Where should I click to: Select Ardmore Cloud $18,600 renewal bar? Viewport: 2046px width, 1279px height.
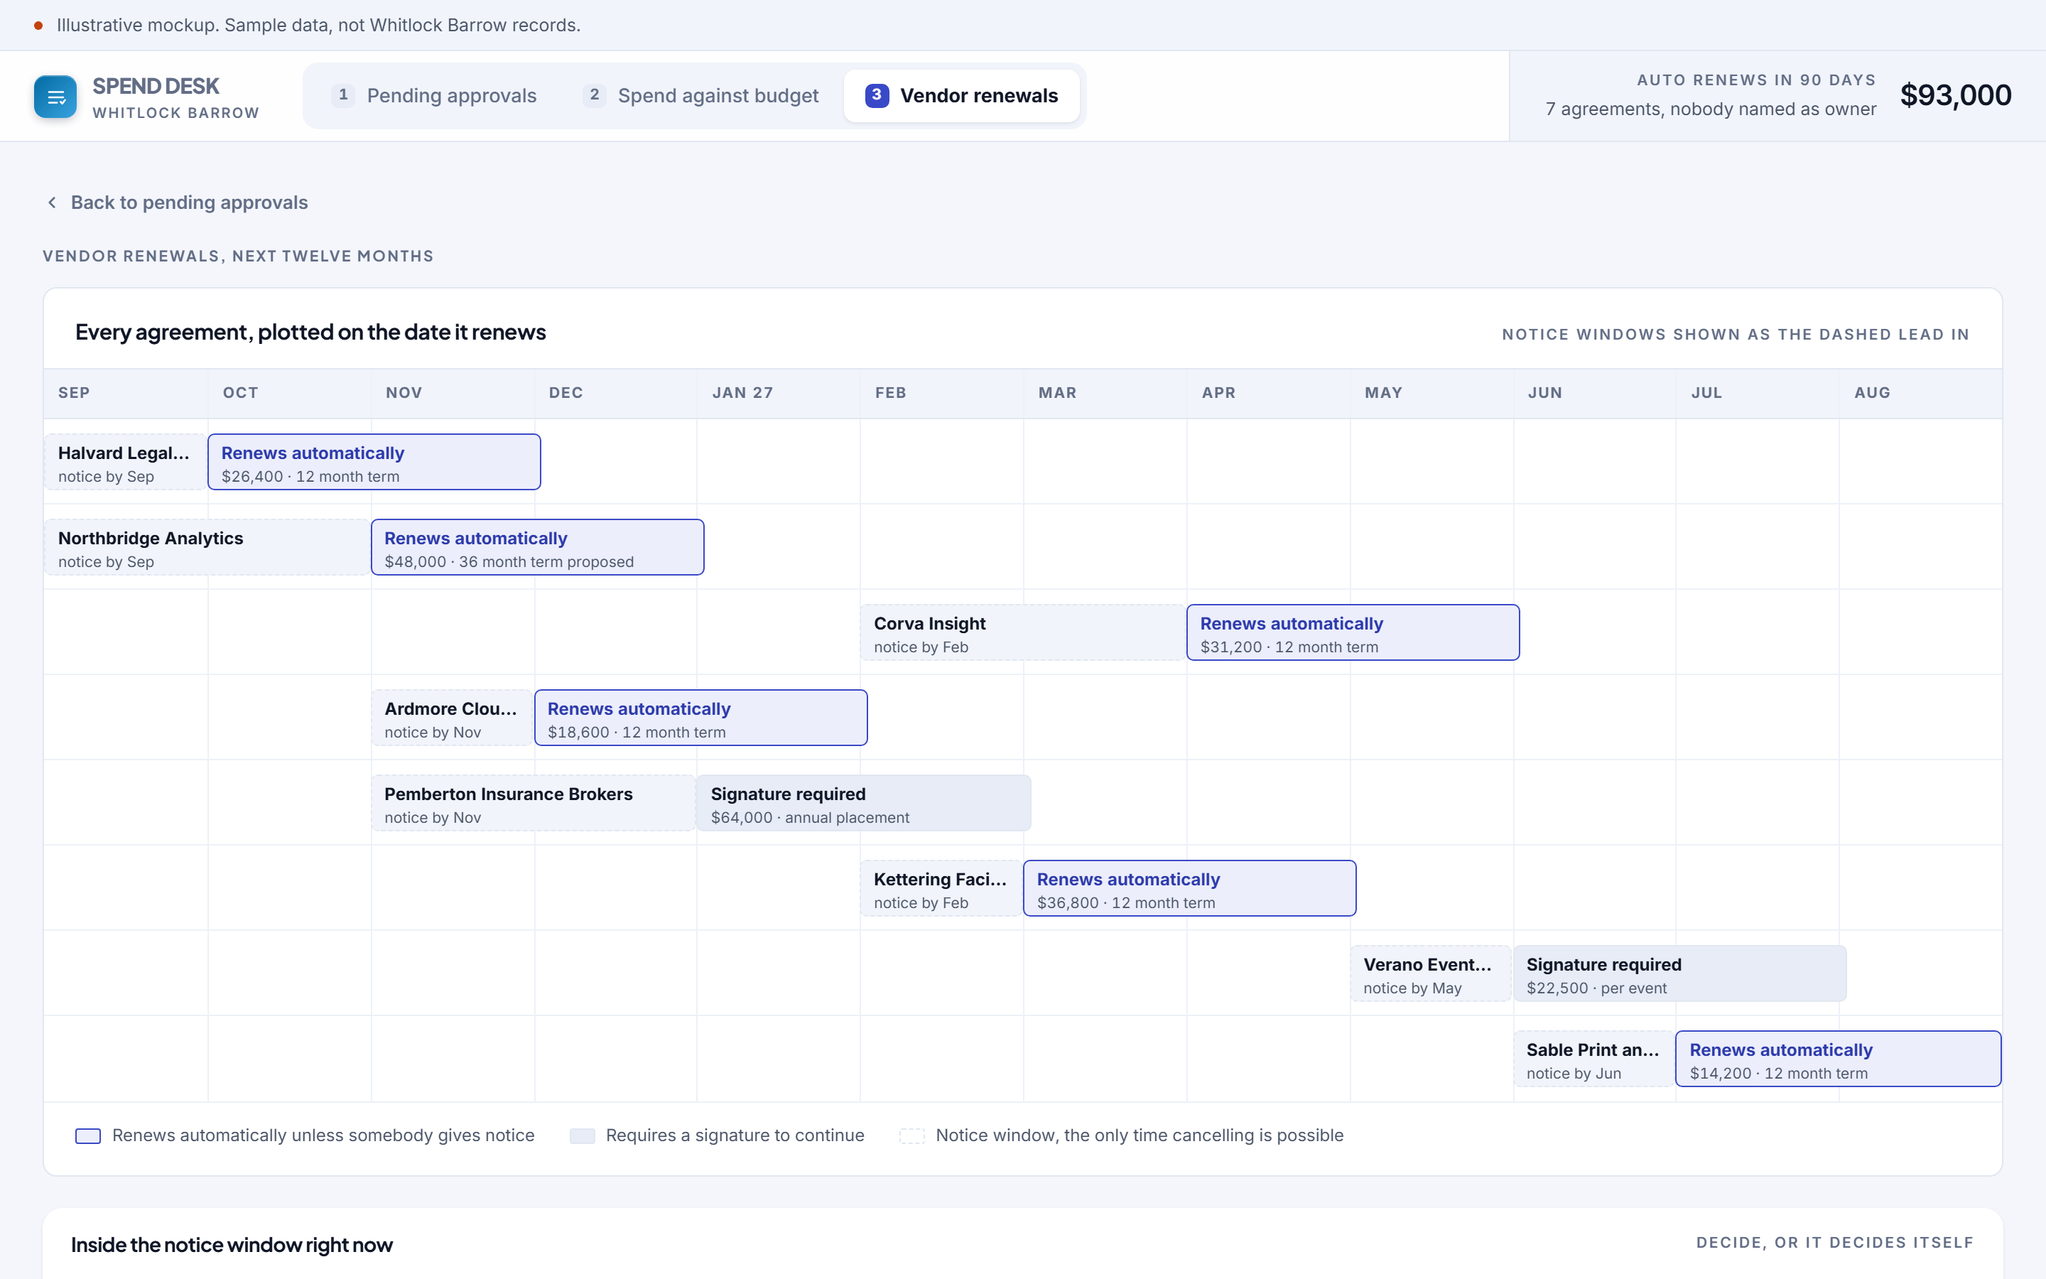coord(701,718)
